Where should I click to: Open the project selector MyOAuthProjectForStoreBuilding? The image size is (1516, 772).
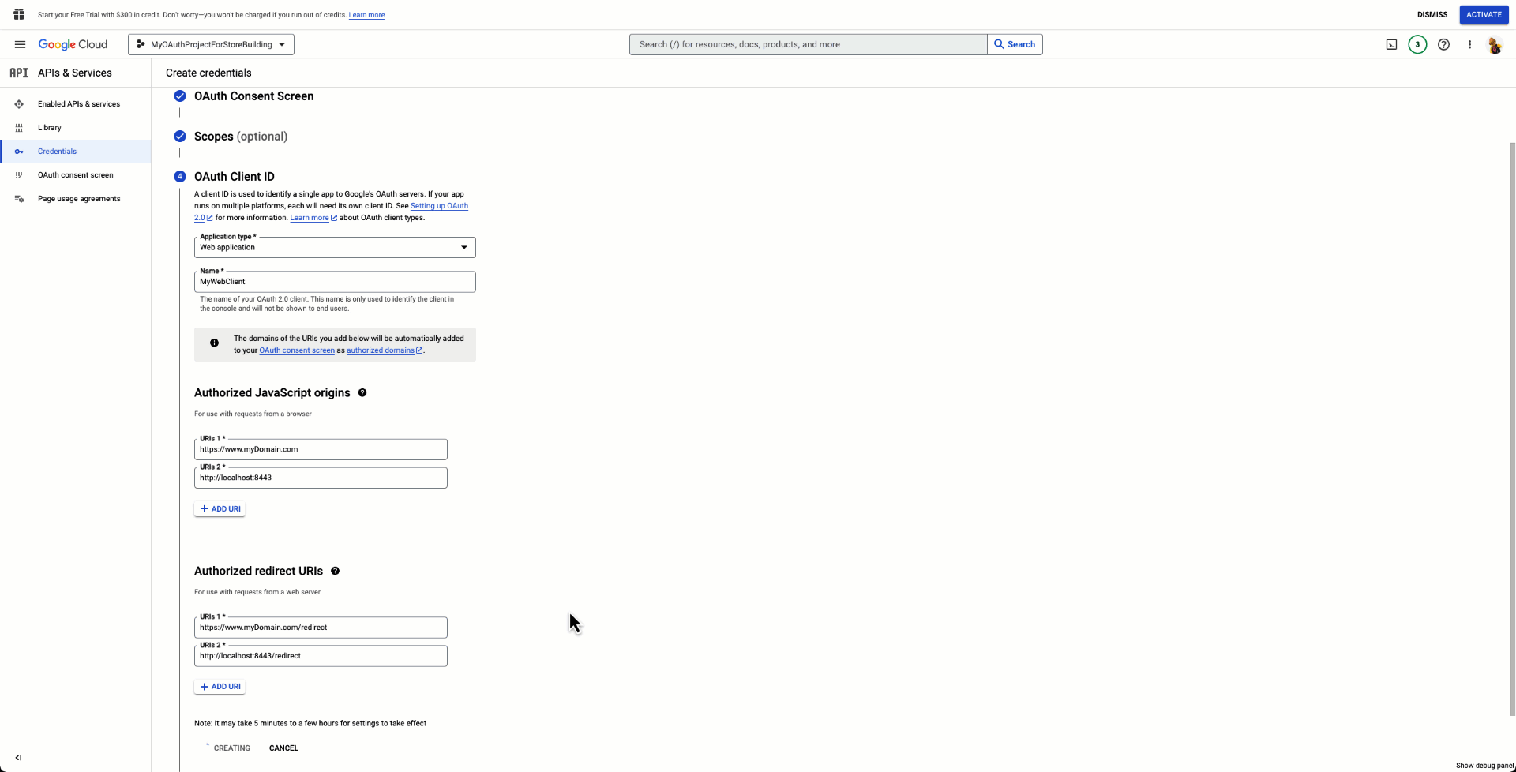click(x=211, y=45)
